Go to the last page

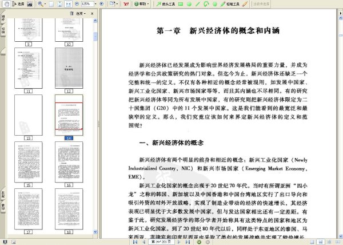[188, 242]
